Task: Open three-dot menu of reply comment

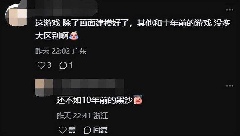Action: click(x=230, y=86)
